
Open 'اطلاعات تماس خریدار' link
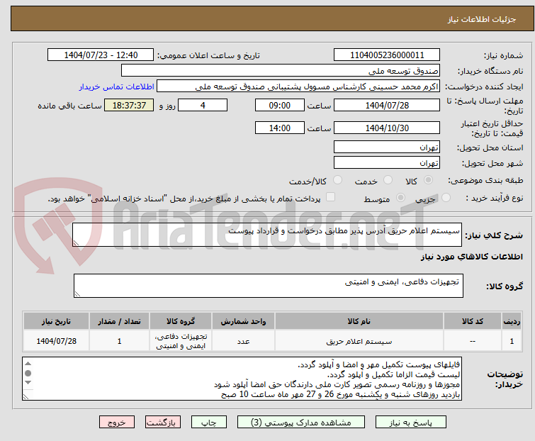pyautogui.click(x=117, y=86)
